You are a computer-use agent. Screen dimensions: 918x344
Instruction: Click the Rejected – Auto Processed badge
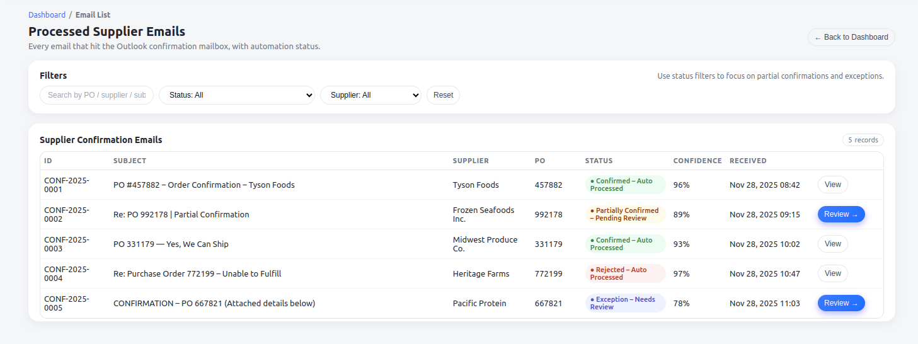pos(624,273)
